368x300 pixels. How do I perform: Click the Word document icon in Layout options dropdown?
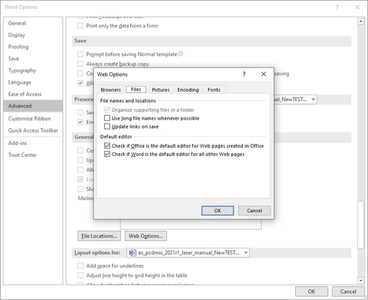(133, 252)
